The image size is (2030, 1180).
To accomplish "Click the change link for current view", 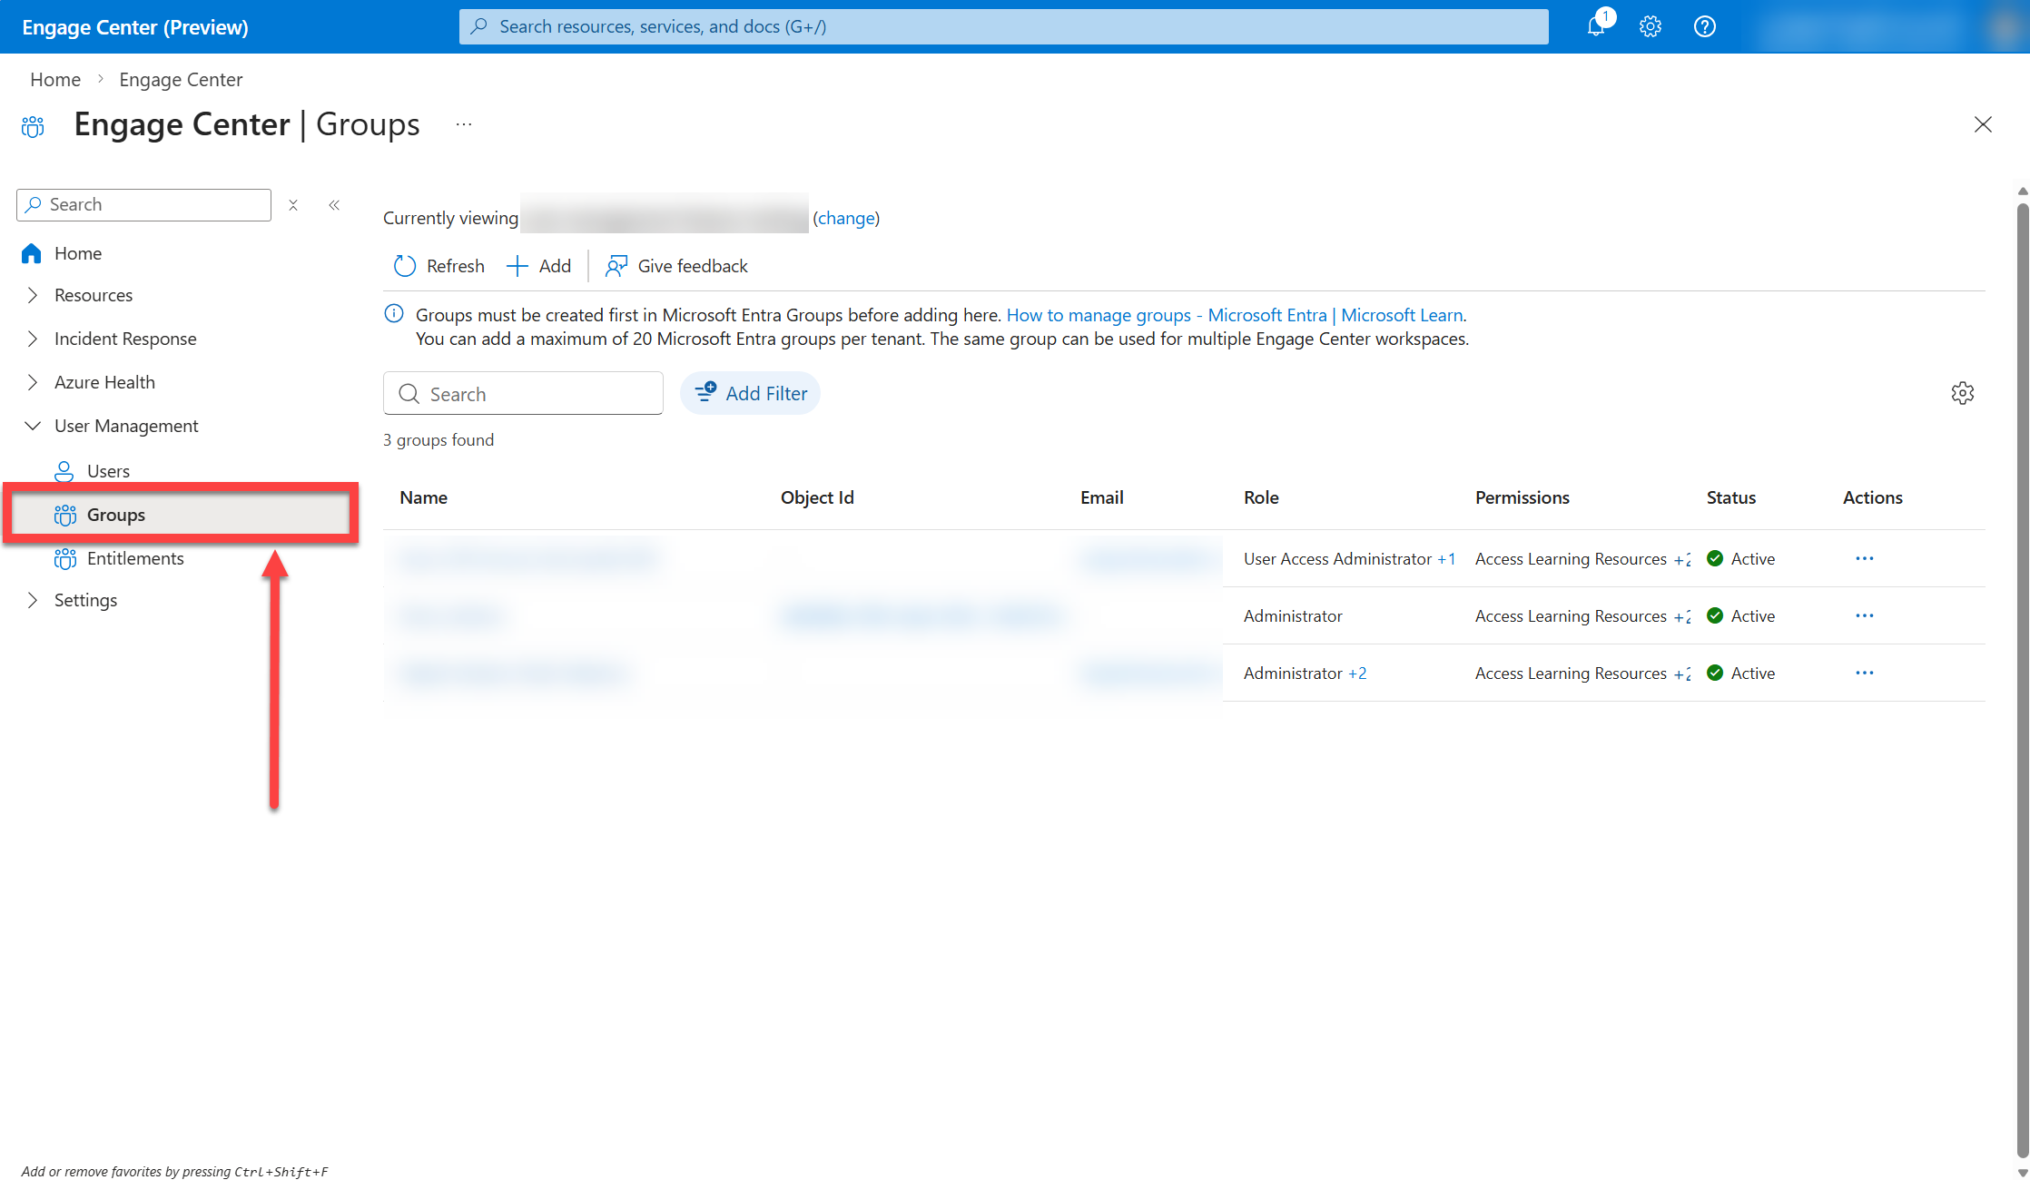I will point(846,218).
